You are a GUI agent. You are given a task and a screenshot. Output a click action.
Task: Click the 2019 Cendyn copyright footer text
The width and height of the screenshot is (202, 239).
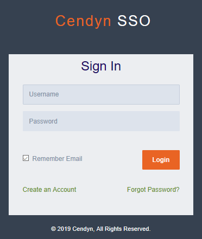point(101,229)
